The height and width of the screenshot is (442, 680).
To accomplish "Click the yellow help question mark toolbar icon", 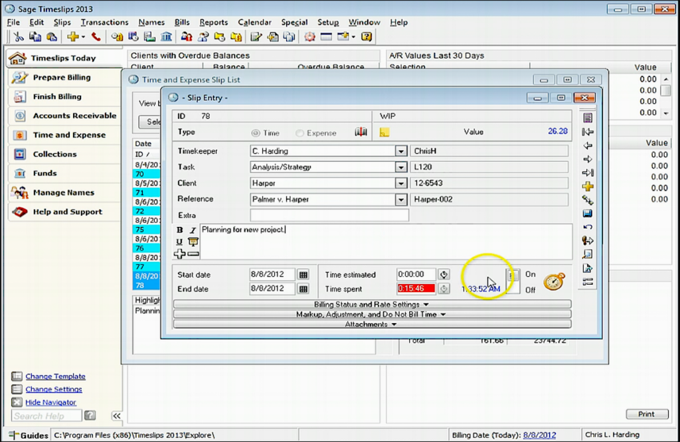I will (367, 37).
